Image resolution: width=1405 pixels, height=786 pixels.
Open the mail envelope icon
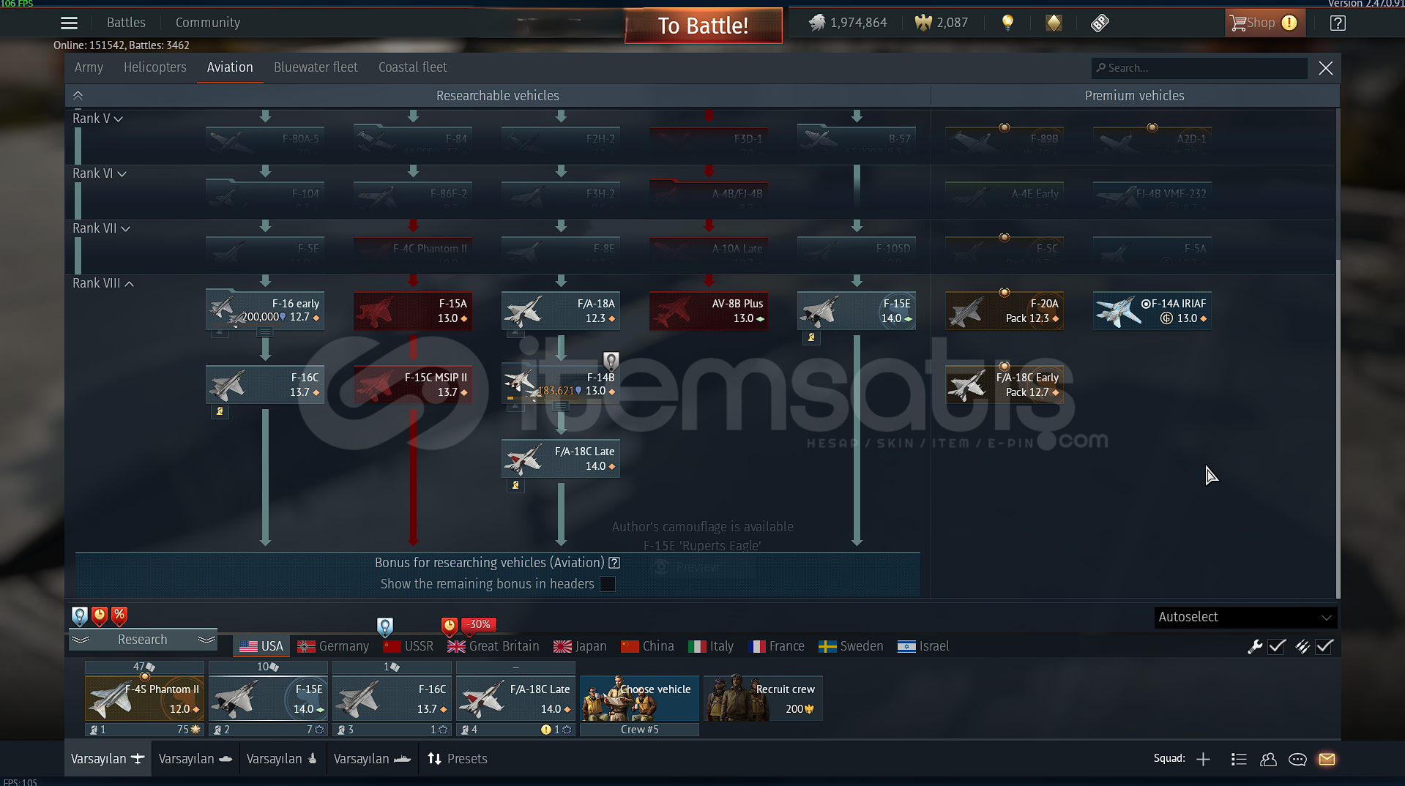[1327, 759]
